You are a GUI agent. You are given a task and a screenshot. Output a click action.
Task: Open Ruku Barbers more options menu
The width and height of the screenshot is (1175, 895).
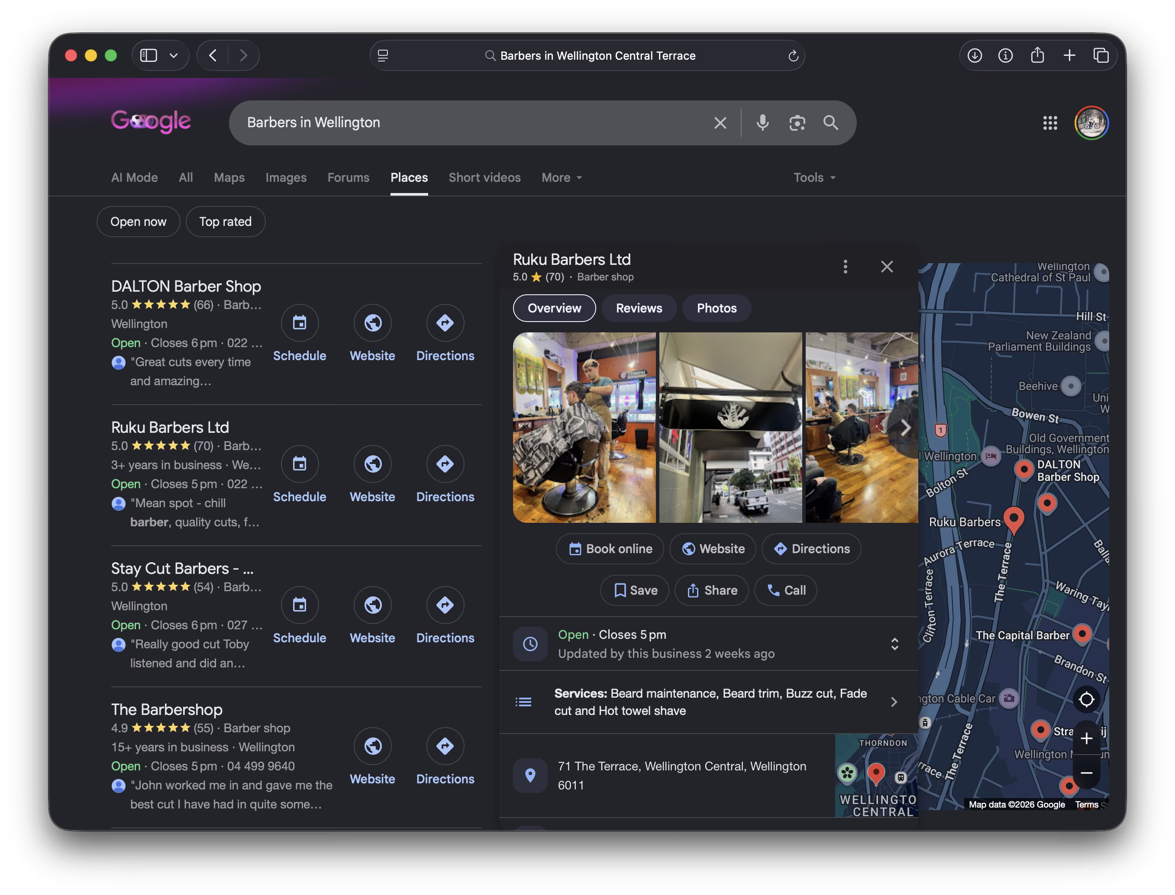(845, 266)
